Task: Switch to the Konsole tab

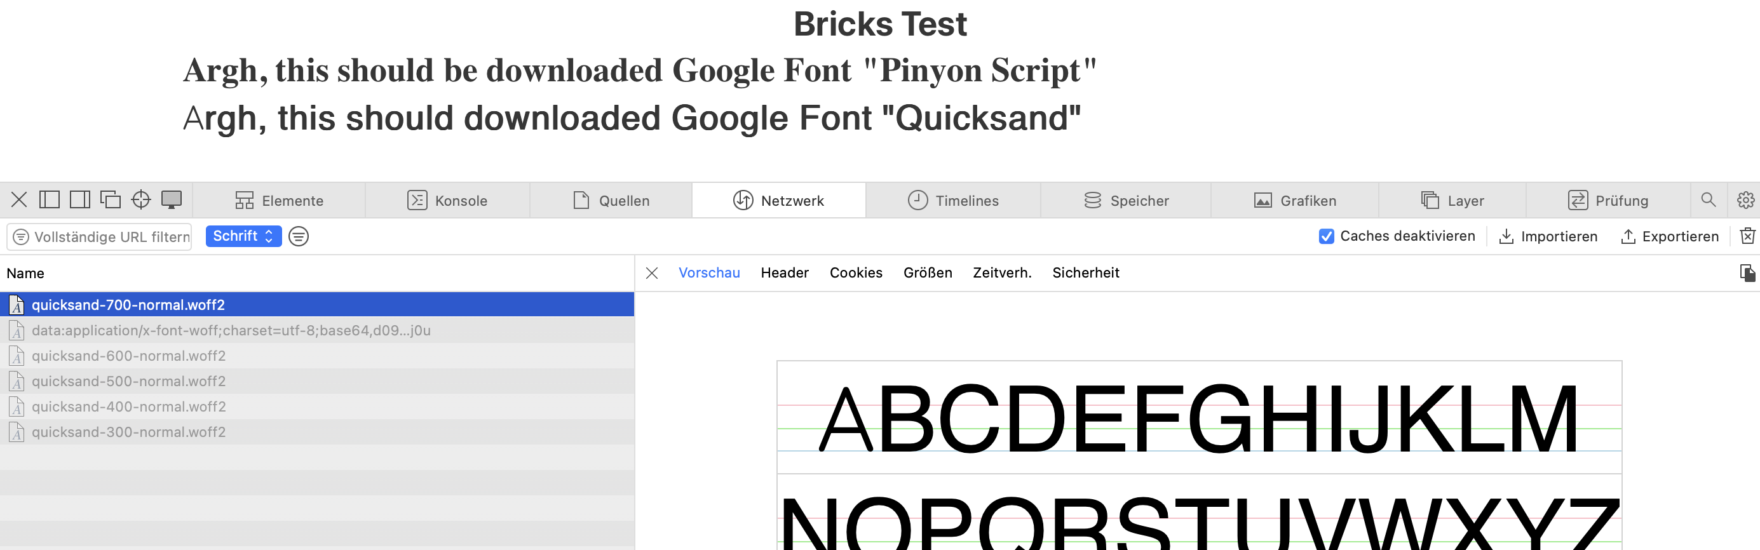Action: [x=447, y=201]
